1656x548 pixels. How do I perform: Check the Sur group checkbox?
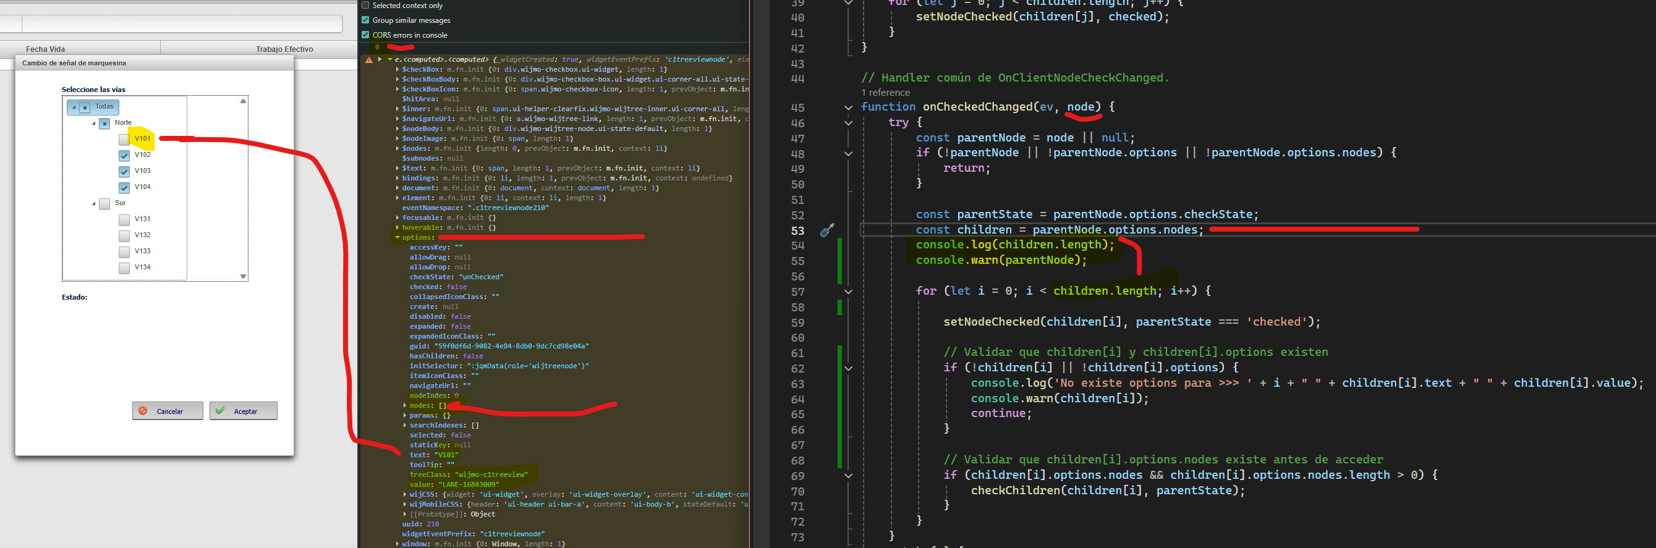coord(104,204)
